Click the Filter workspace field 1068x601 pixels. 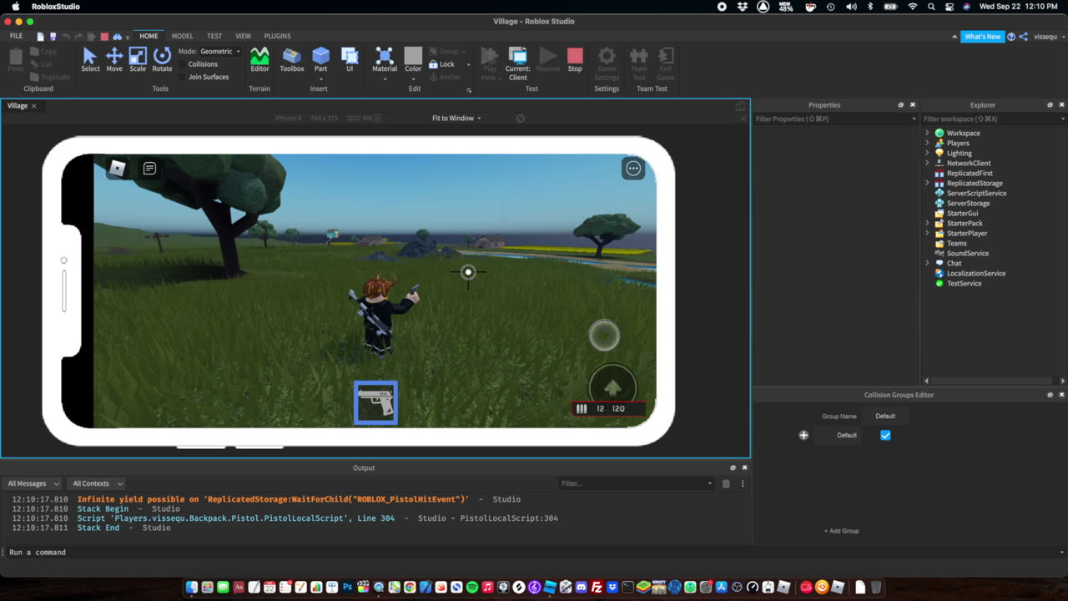pyautogui.click(x=994, y=119)
